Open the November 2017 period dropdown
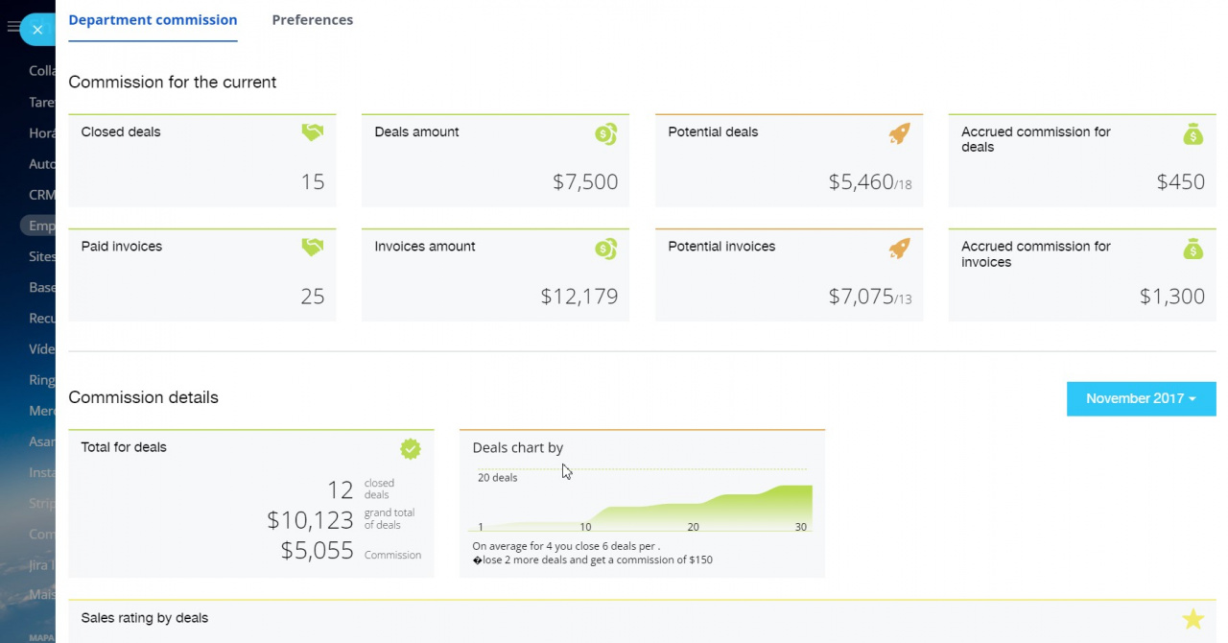This screenshot has height=643, width=1228. coord(1141,398)
